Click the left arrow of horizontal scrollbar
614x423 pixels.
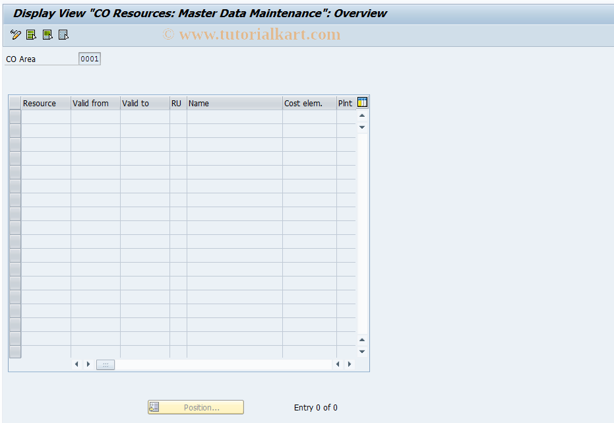tap(77, 364)
